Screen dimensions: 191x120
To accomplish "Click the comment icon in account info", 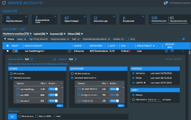I will click(x=172, y=51).
